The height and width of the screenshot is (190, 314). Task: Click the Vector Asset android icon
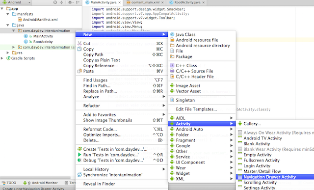point(172,91)
